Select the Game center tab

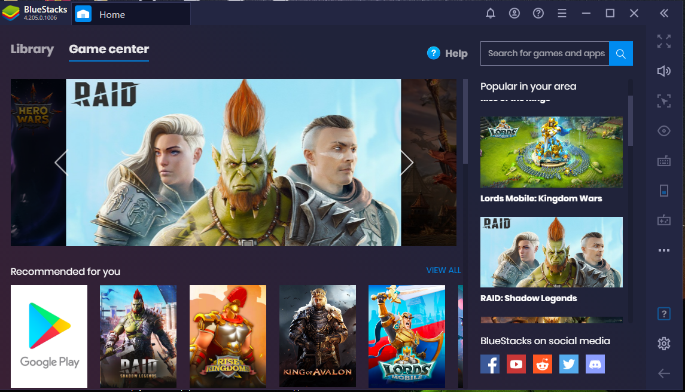[109, 50]
